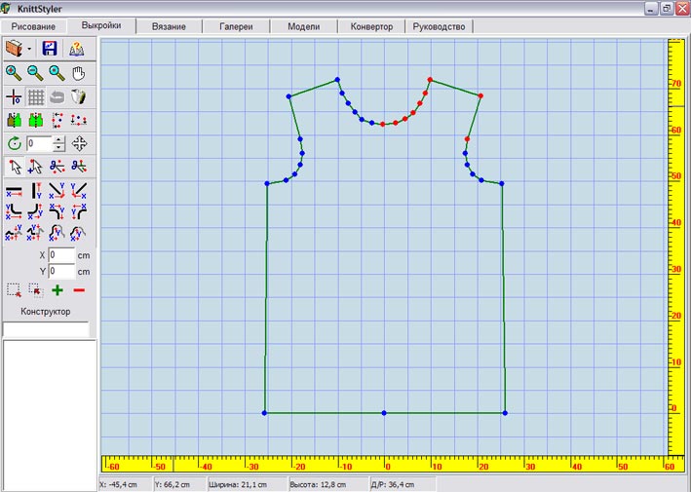Open the Конвертор tab
691x492 pixels.
[x=371, y=26]
